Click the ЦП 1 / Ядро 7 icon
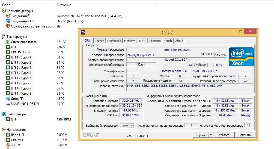Viewport: 274px width, 149px height. tap(8, 88)
